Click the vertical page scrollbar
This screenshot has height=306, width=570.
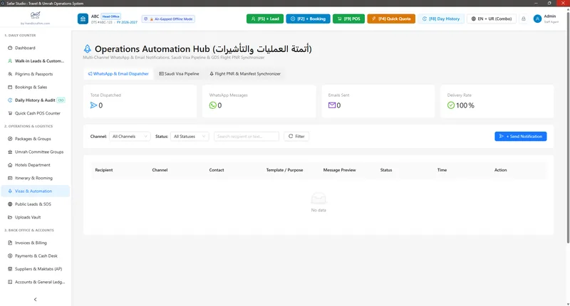(568, 127)
